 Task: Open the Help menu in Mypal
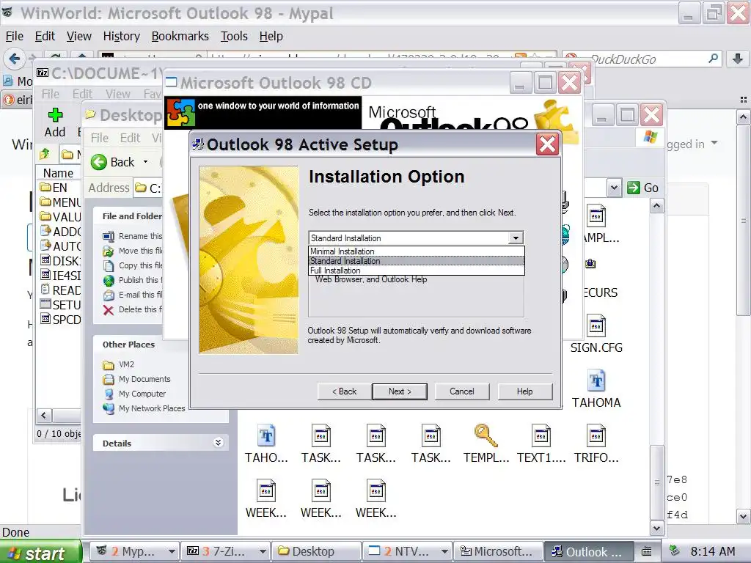coord(271,36)
